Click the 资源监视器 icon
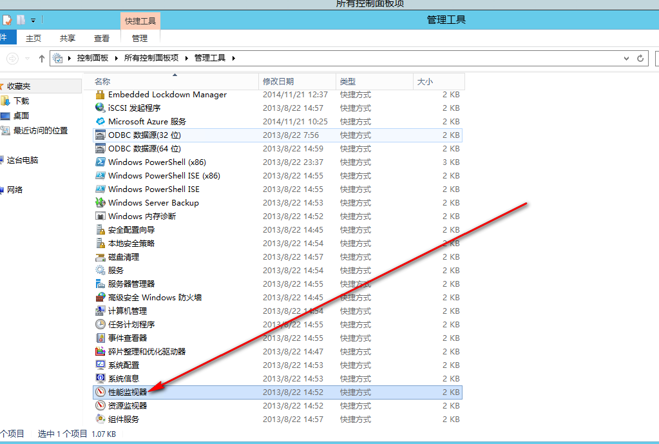 [x=100, y=405]
